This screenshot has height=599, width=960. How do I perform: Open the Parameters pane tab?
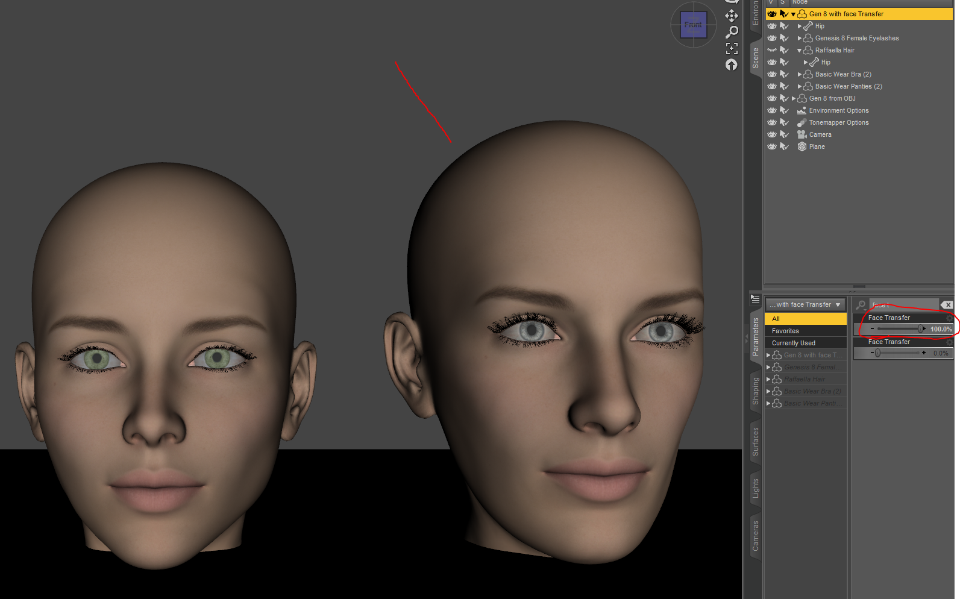(x=755, y=337)
